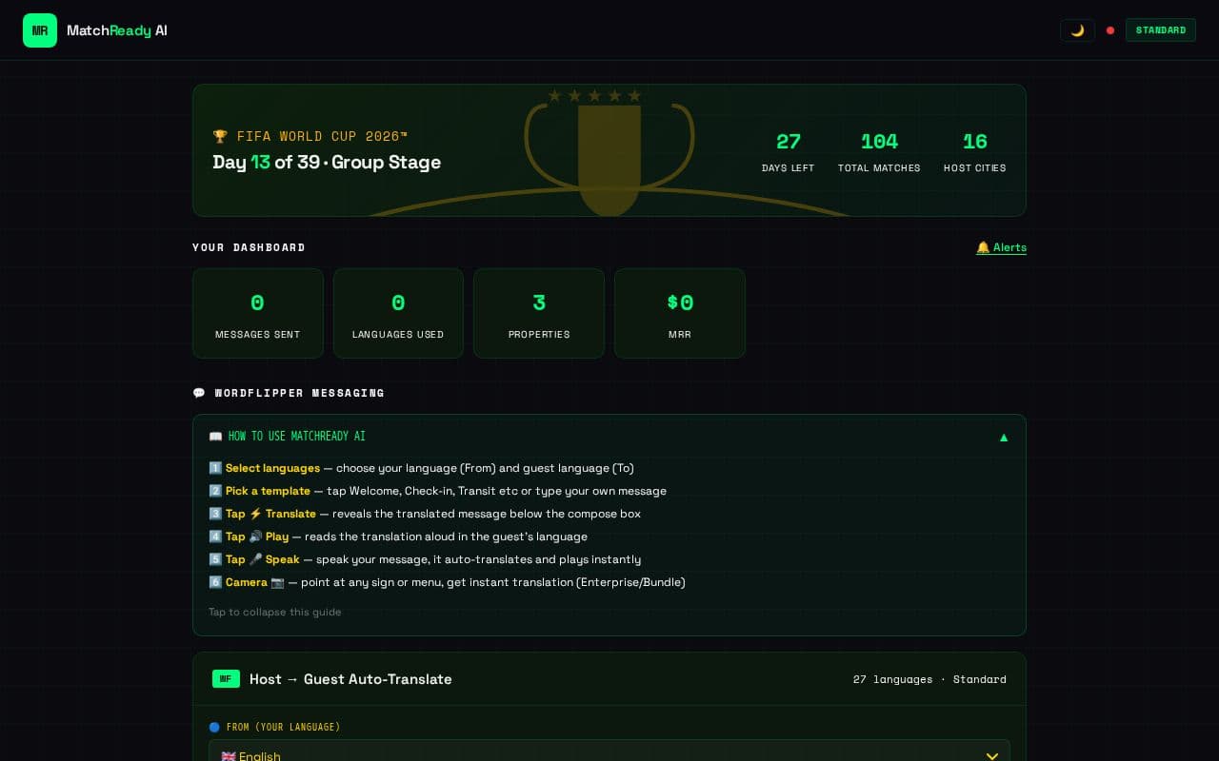This screenshot has width=1219, height=761.
Task: Open the STANDARD plan badge
Action: [x=1161, y=30]
